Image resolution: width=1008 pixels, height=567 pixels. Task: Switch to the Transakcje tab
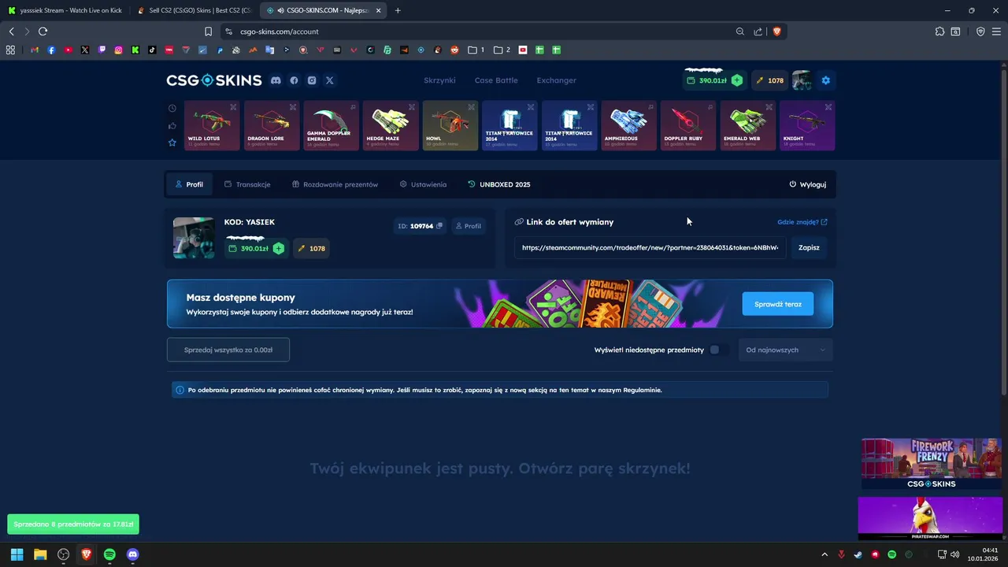tap(247, 184)
